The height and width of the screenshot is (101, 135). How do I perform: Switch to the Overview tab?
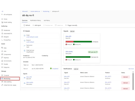[x=25, y=20]
